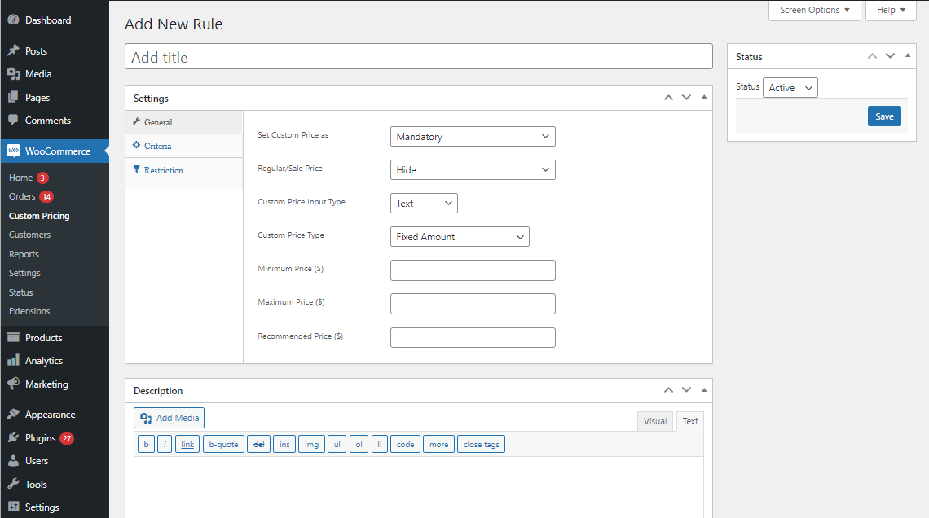
Task: Click the img quicktag button
Action: point(311,444)
